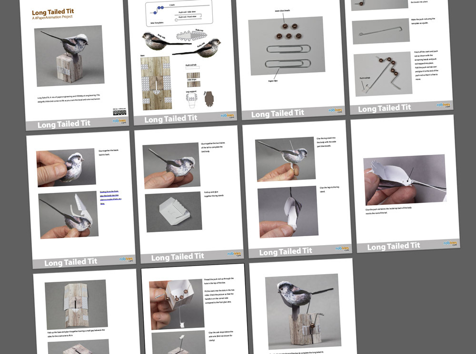This screenshot has width=476, height=354.
Task: Open the photo of the body top being attached
Action: (68, 215)
